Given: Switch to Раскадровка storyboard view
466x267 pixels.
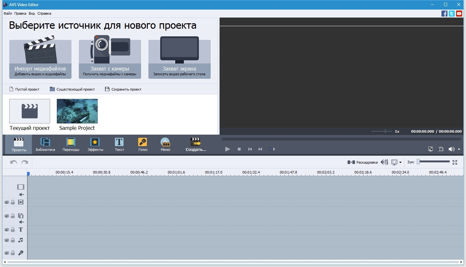Looking at the screenshot, I should (363, 162).
